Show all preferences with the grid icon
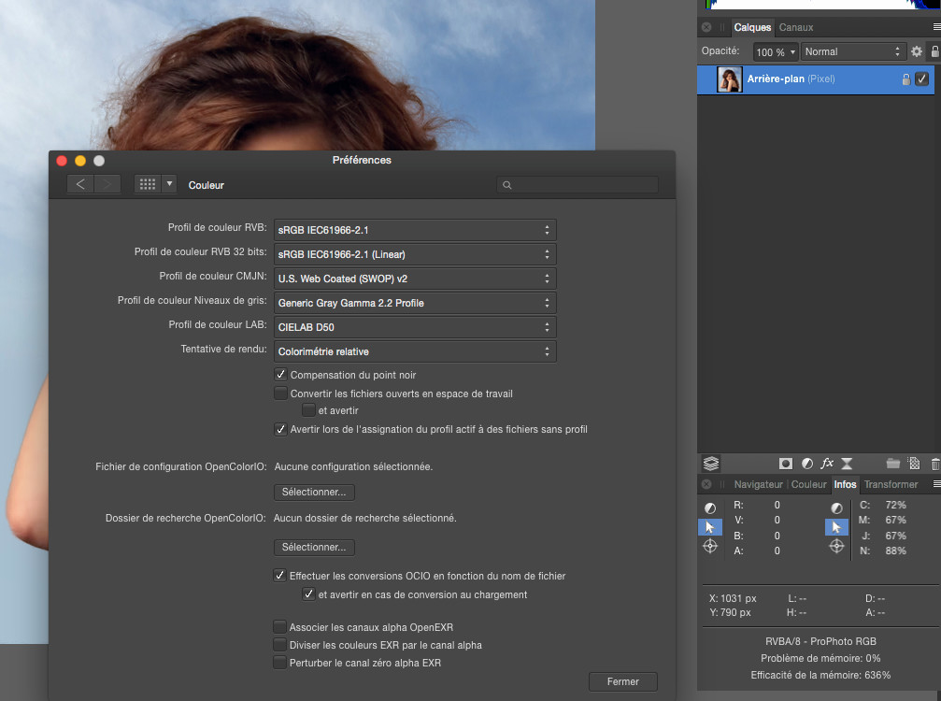 pos(148,184)
